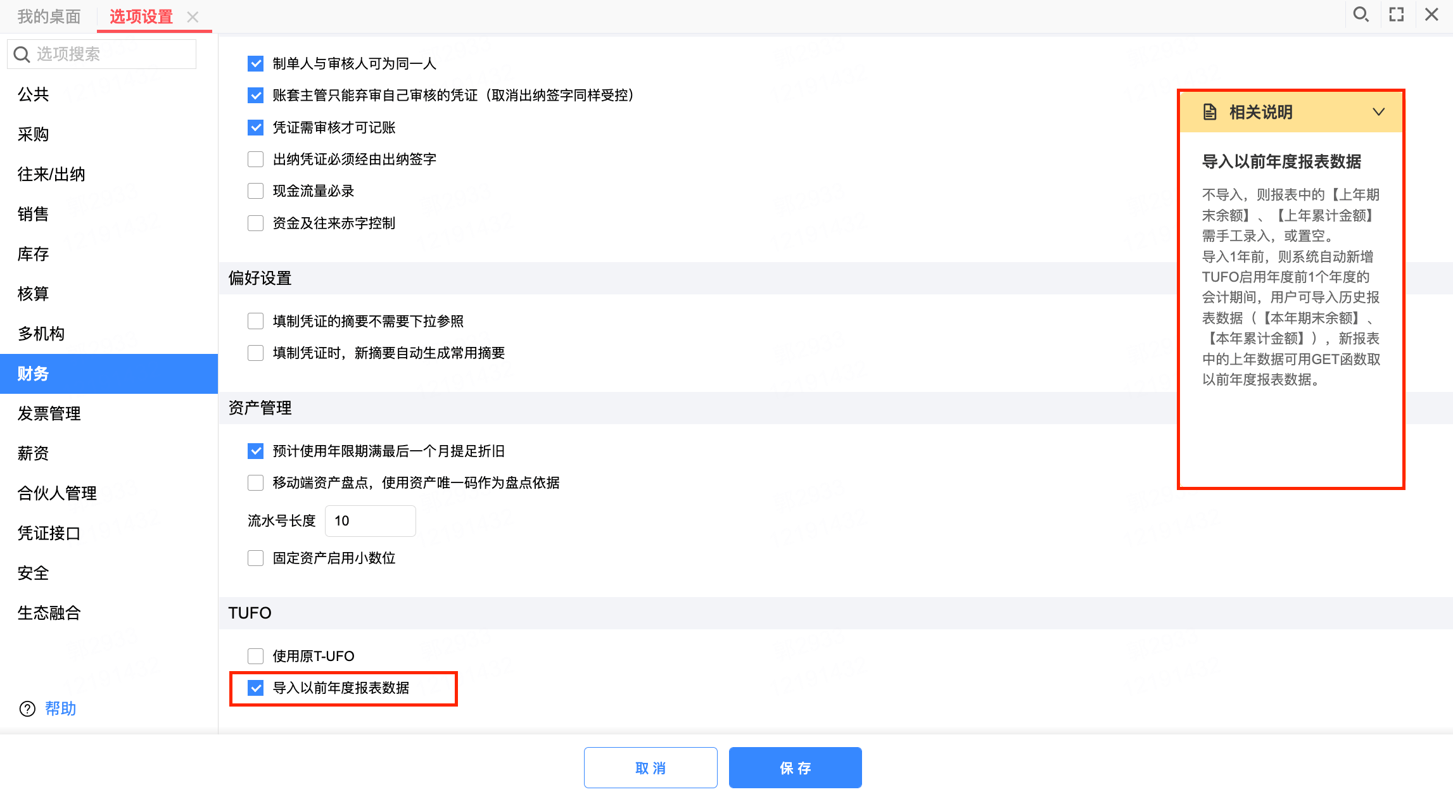Screen dimensions: 1453x799
Task: Check 移动端资产盘点 唯一码 option
Action: tap(255, 482)
